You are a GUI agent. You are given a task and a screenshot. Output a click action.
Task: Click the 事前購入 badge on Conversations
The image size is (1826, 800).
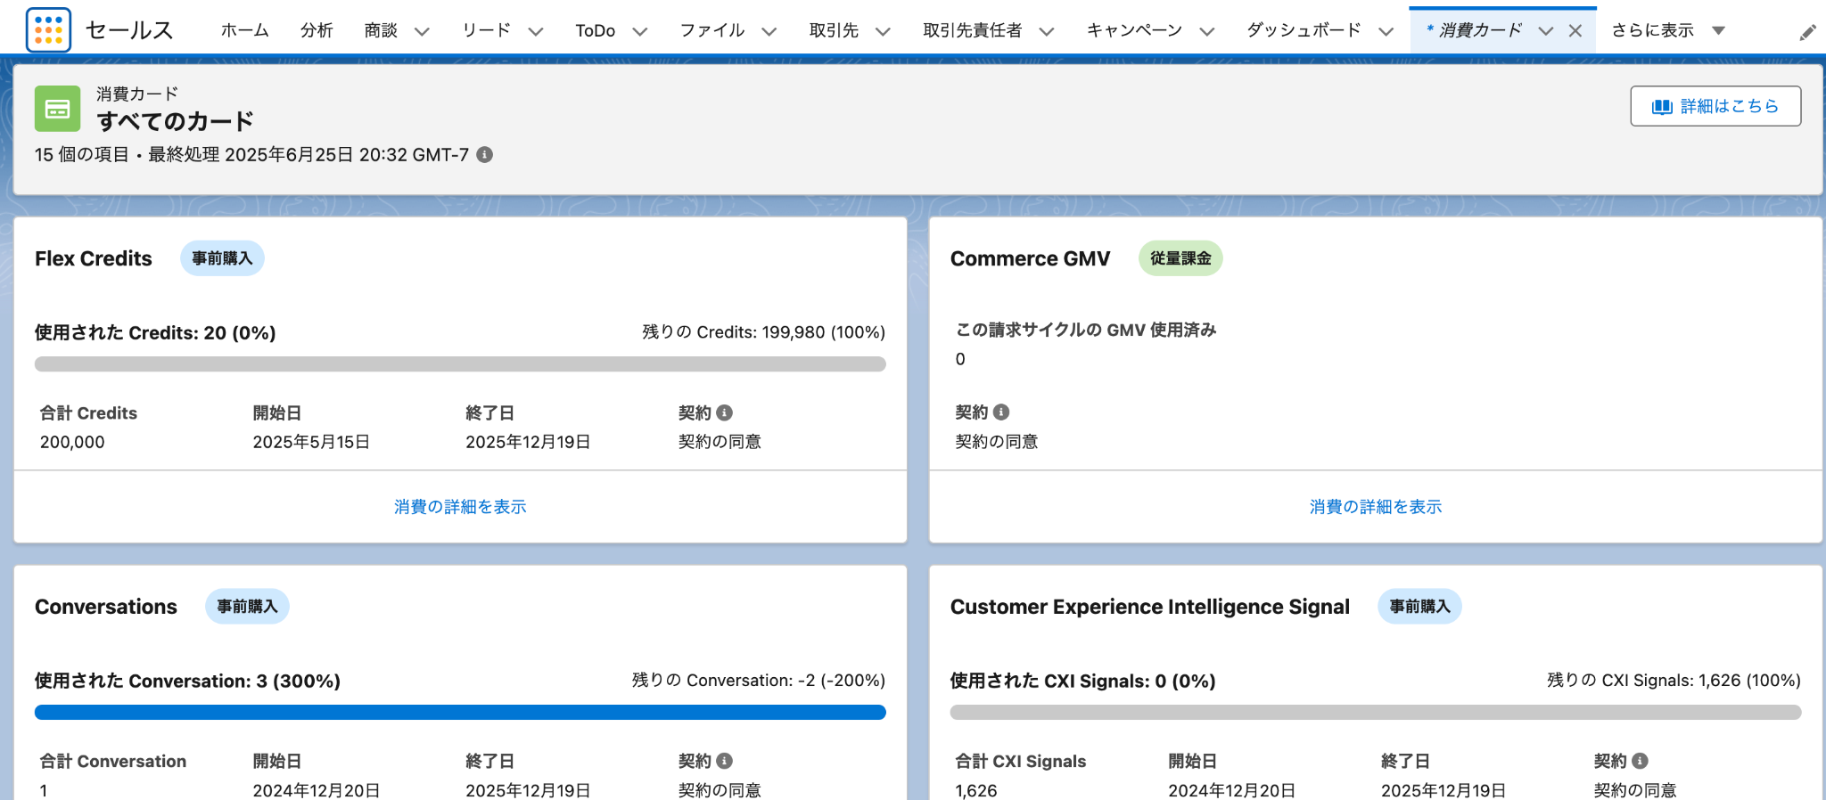coord(247,607)
